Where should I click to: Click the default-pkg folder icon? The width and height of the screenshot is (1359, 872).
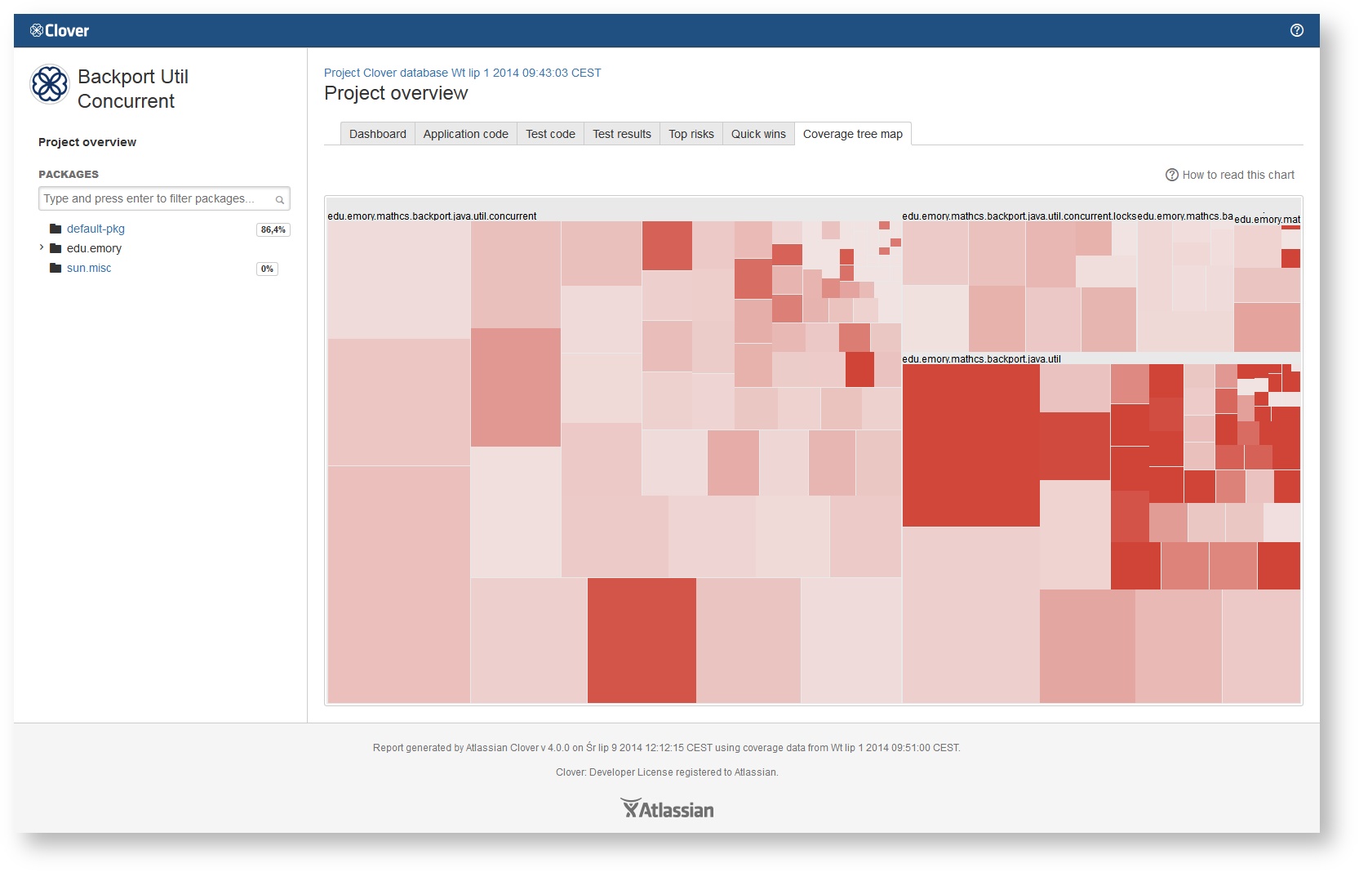pos(56,229)
